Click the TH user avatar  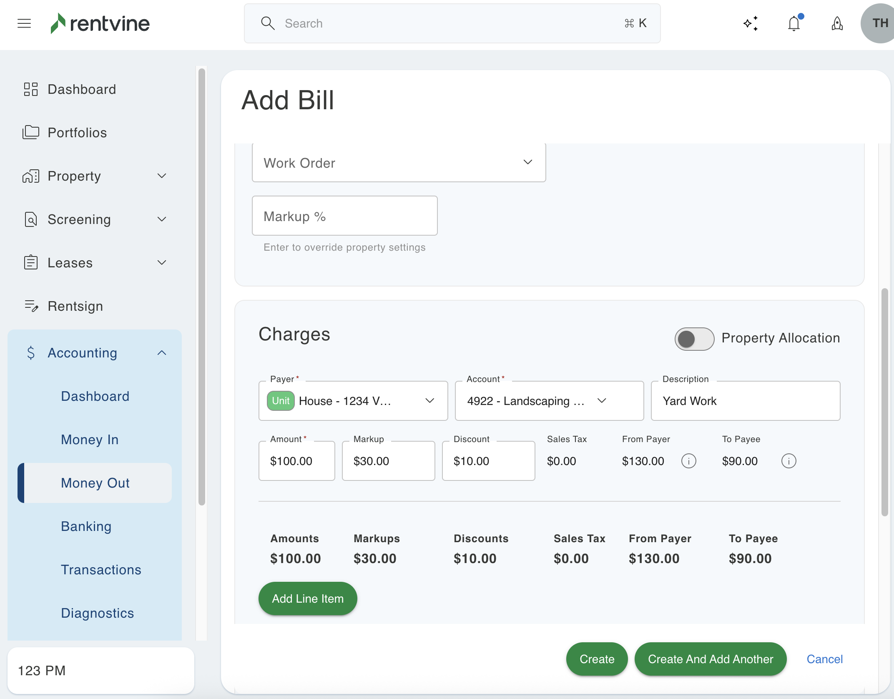tap(879, 23)
